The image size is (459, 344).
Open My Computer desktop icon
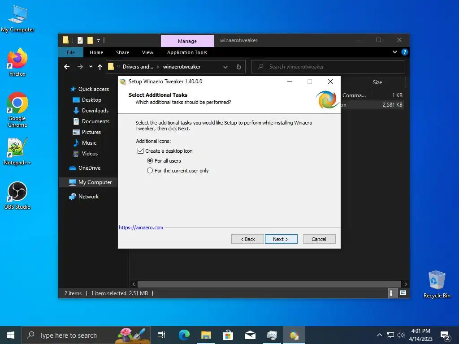coord(17,19)
